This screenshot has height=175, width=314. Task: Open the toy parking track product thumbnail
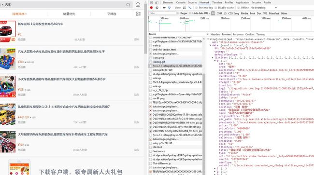[8, 59]
